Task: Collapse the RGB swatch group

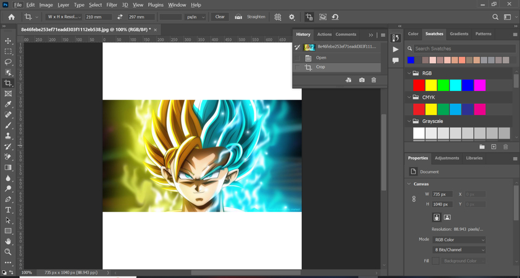Action: (409, 74)
